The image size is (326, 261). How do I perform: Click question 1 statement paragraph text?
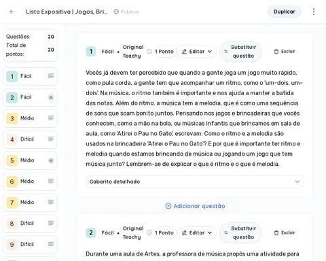point(194,118)
